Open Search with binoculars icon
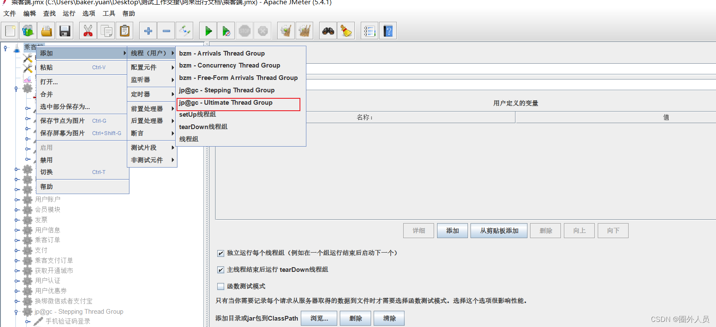This screenshot has width=716, height=327. pyautogui.click(x=328, y=31)
